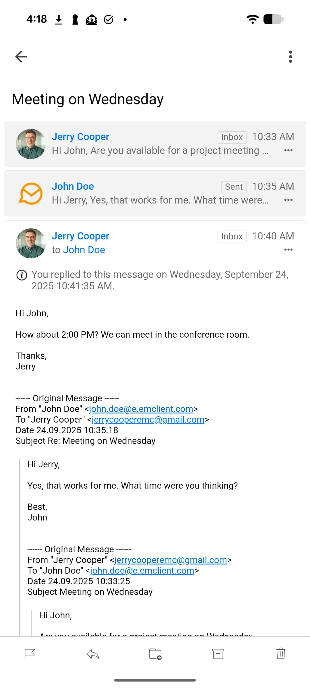This screenshot has width=310, height=689.
Task: Tap the first jerrycooperemc@gmail.com email link
Action: point(148,419)
